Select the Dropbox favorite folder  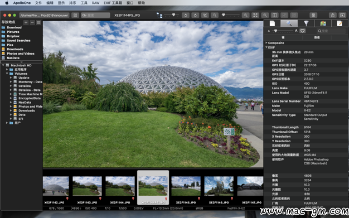(x=13, y=36)
